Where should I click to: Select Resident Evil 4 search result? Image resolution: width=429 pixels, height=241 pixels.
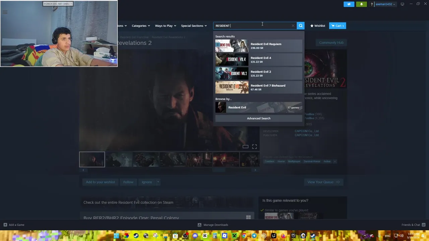(x=259, y=60)
